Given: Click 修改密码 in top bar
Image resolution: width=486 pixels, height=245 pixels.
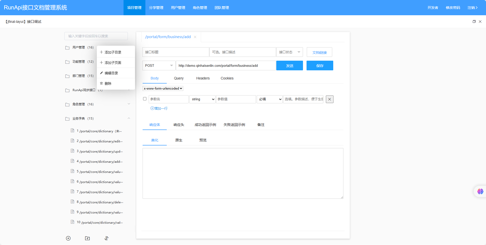Looking at the screenshot, I should pos(453,8).
